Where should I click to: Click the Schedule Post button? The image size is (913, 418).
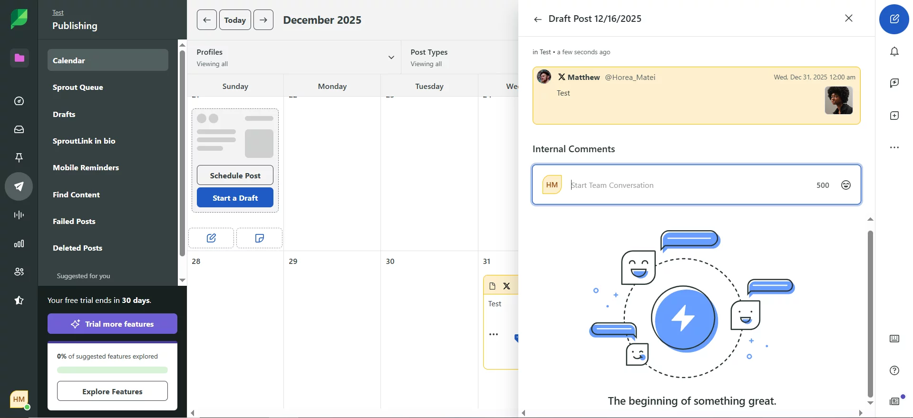[235, 175]
